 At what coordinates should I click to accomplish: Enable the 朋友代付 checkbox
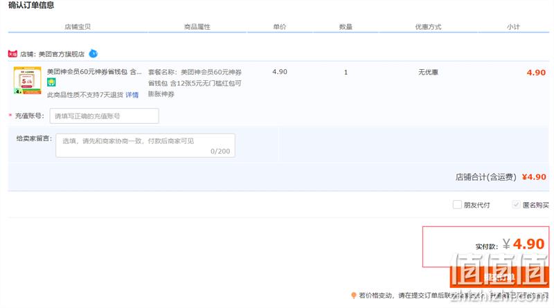[x=457, y=204]
